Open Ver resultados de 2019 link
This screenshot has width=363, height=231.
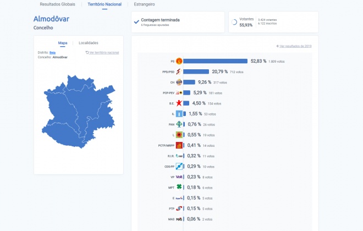pos(294,46)
